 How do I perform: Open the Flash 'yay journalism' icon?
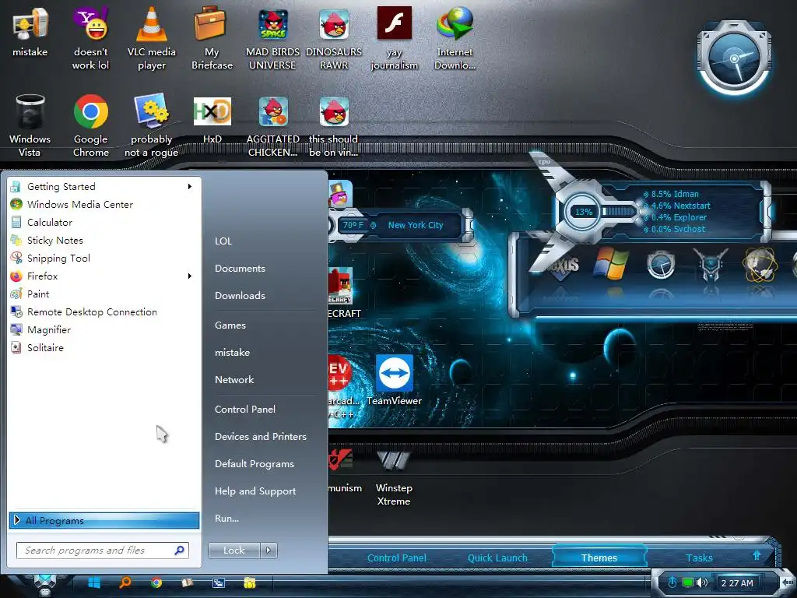395,23
